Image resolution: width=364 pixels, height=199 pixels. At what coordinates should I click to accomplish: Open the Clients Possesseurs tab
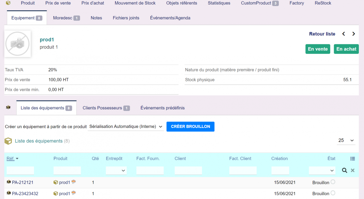pos(106,108)
